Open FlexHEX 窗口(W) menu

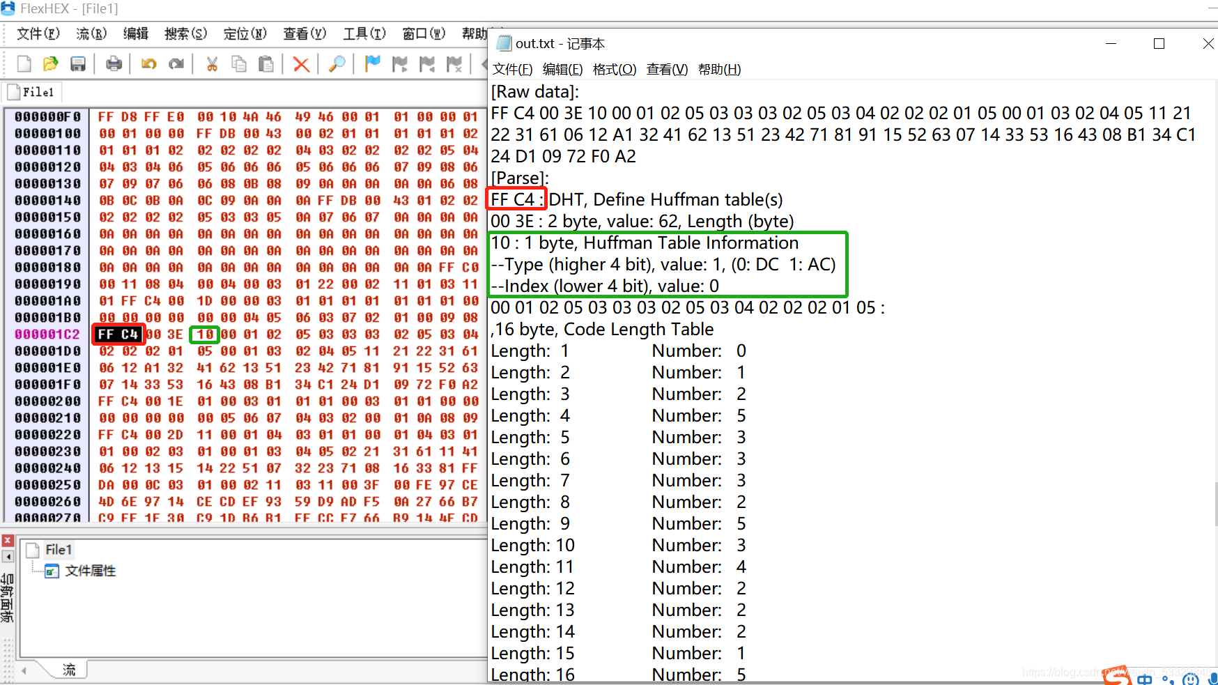coord(424,33)
